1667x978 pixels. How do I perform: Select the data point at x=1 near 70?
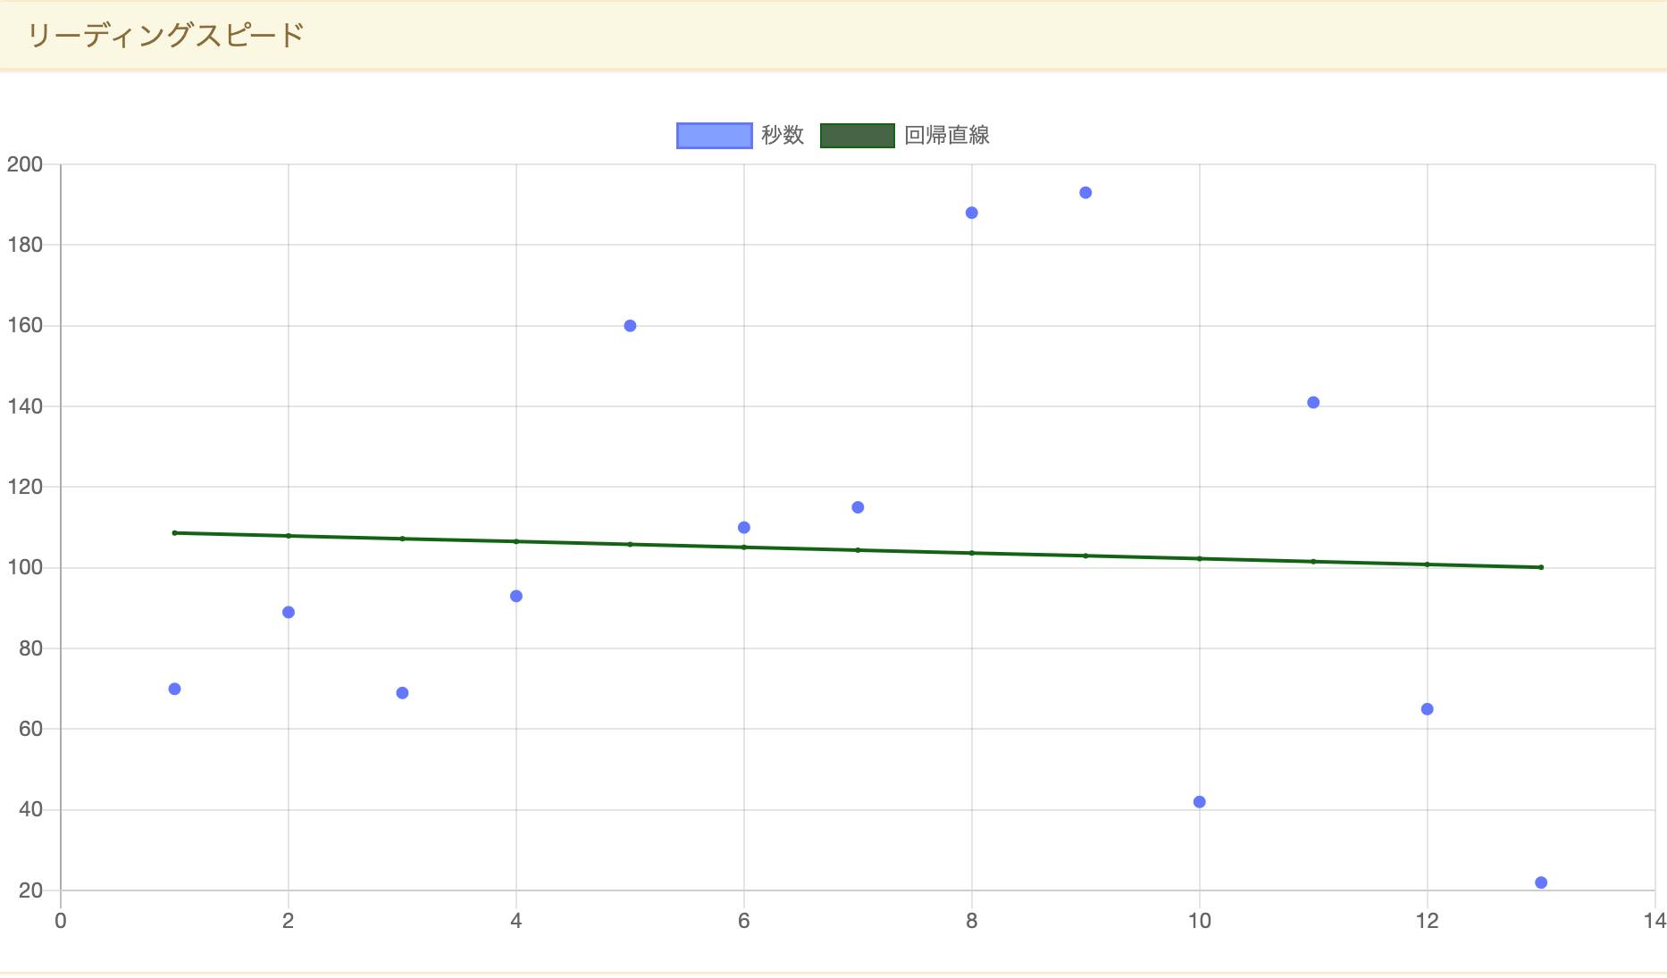(x=174, y=689)
